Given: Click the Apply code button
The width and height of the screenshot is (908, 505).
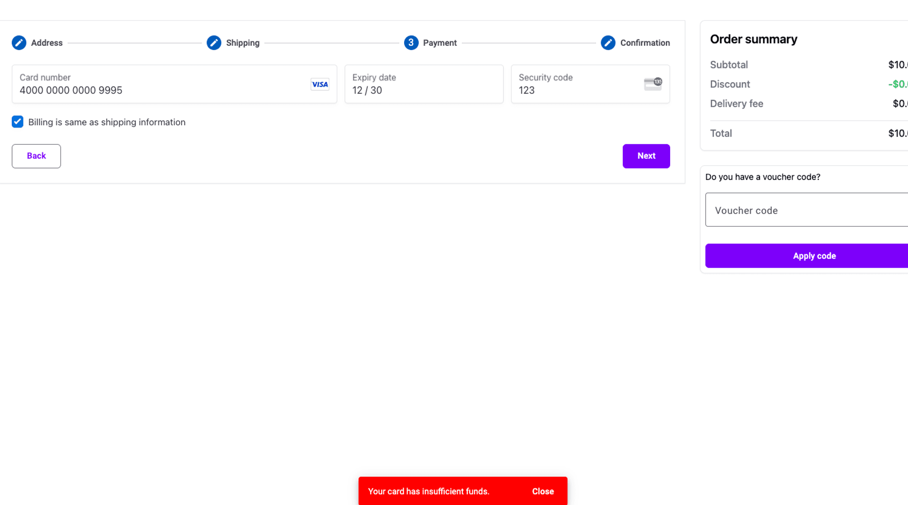Looking at the screenshot, I should tap(814, 256).
